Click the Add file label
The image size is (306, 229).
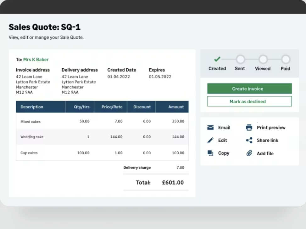(265, 153)
